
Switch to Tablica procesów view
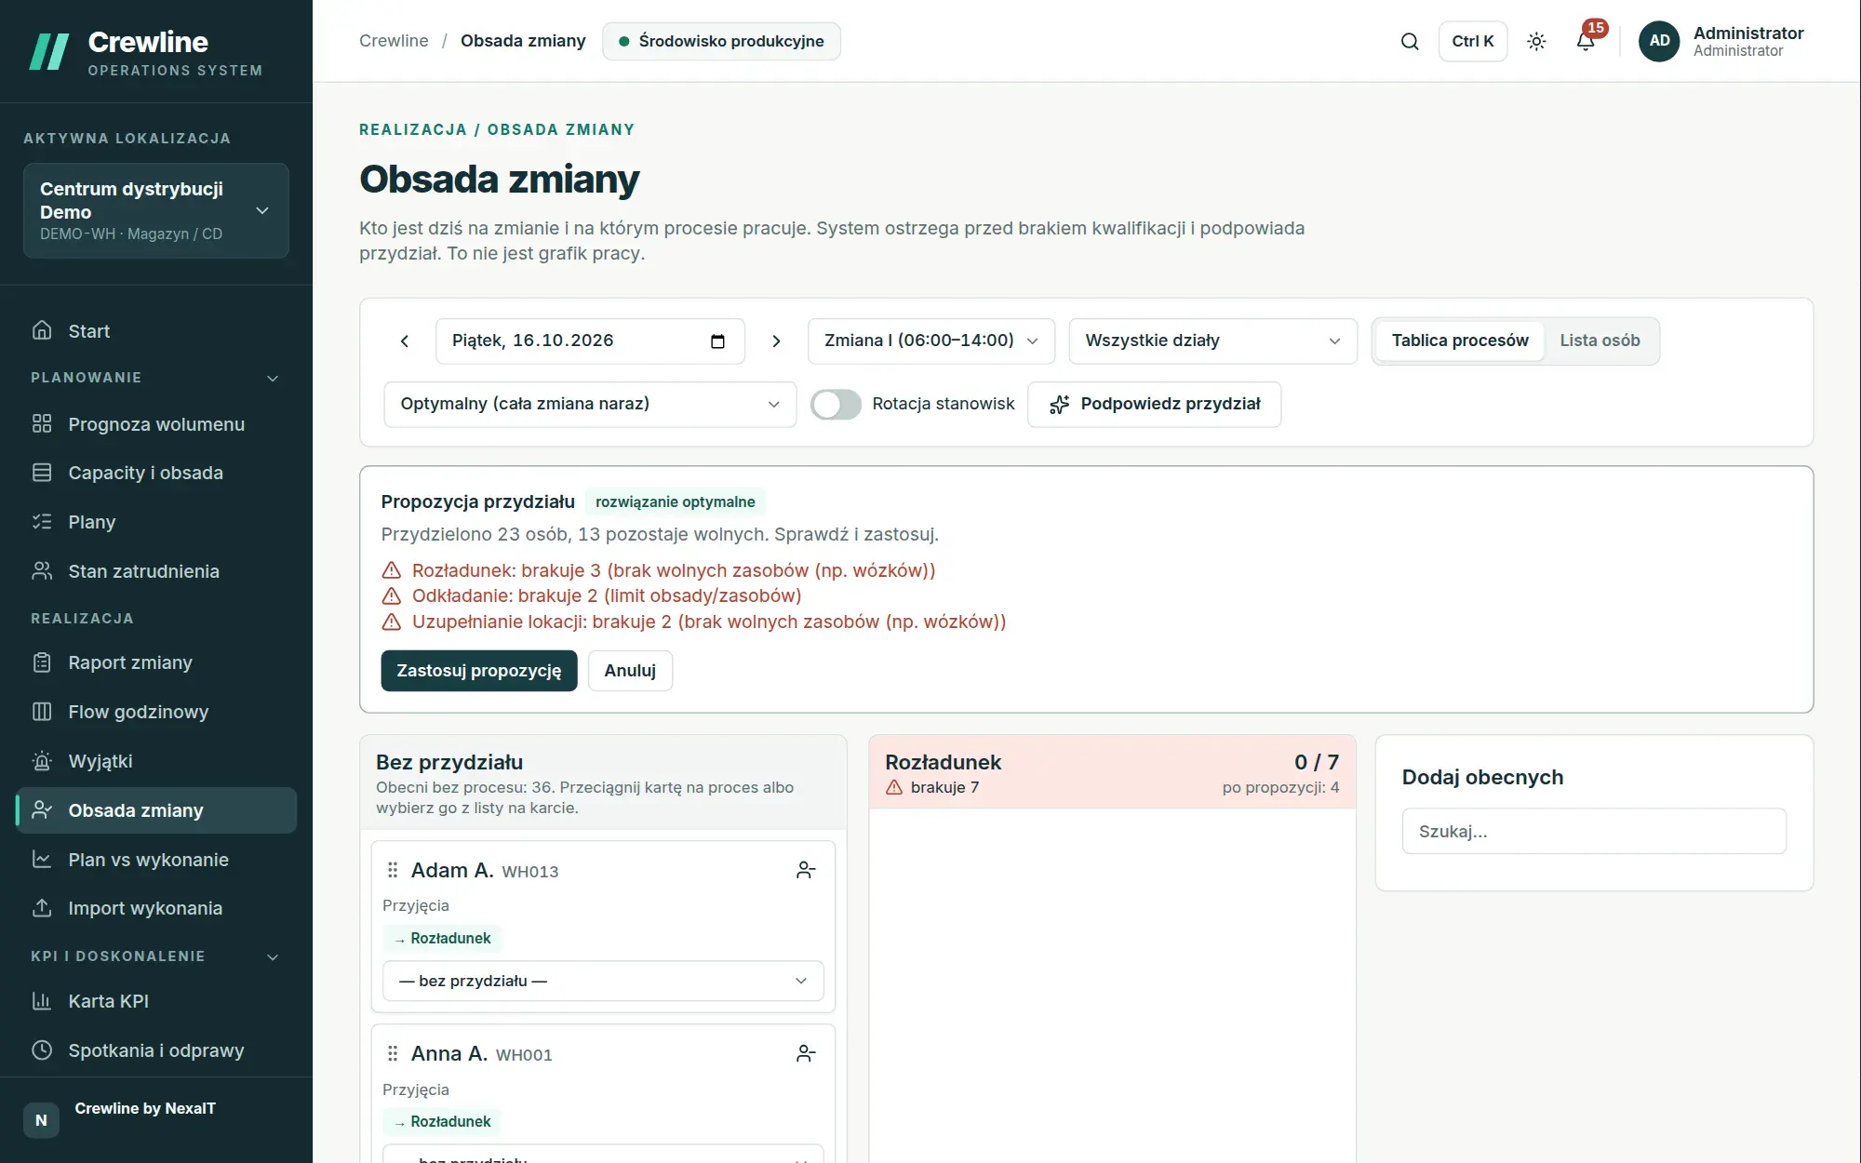(1459, 341)
